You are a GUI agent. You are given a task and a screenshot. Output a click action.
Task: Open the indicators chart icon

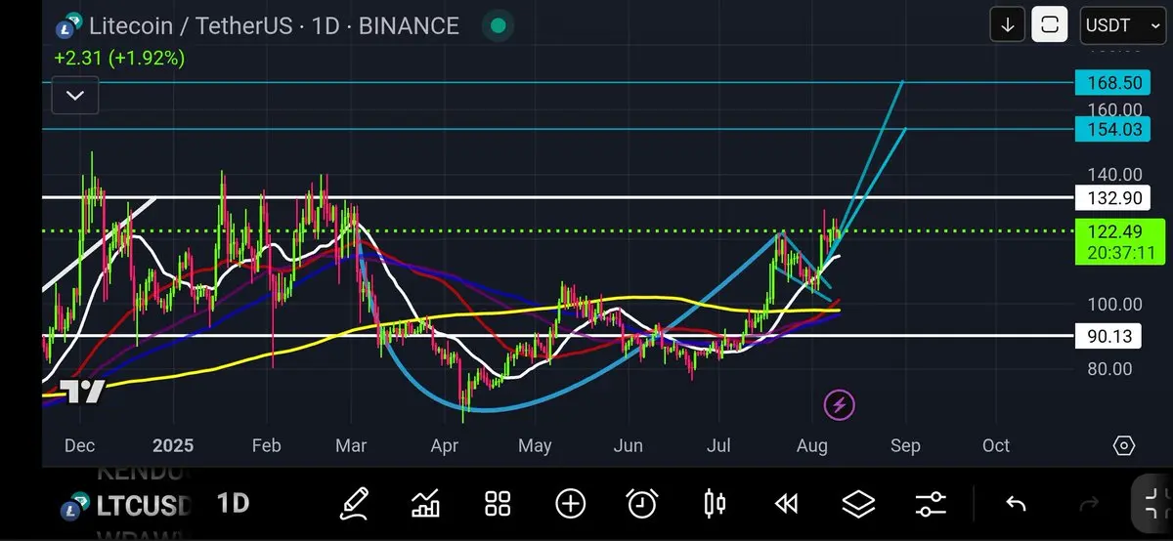point(425,504)
